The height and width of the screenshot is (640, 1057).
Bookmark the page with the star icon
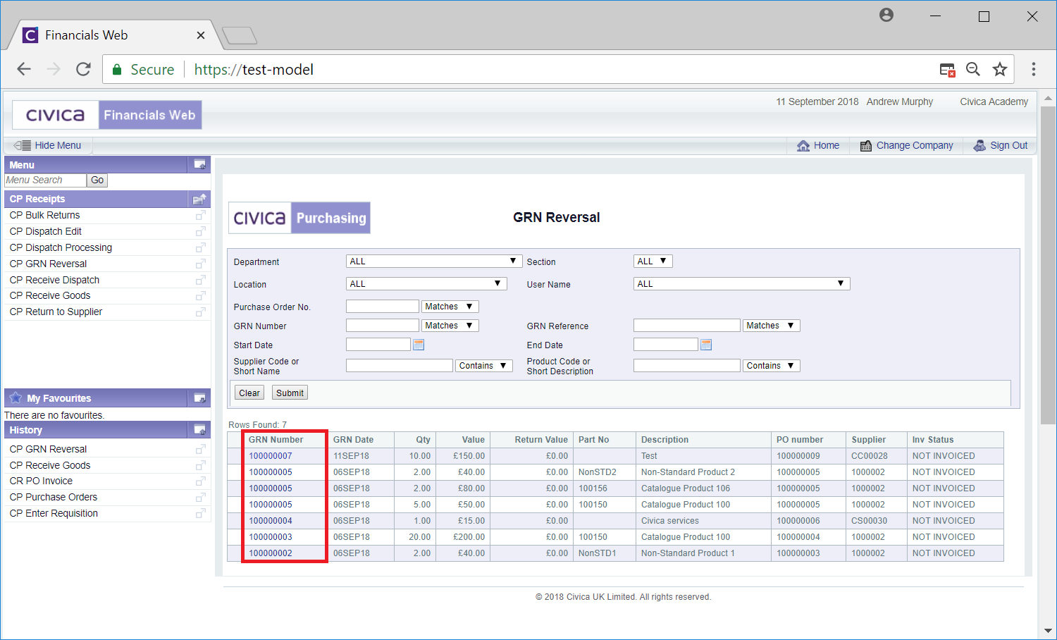(x=1000, y=69)
